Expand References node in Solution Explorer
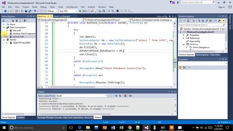 (x=183, y=38)
